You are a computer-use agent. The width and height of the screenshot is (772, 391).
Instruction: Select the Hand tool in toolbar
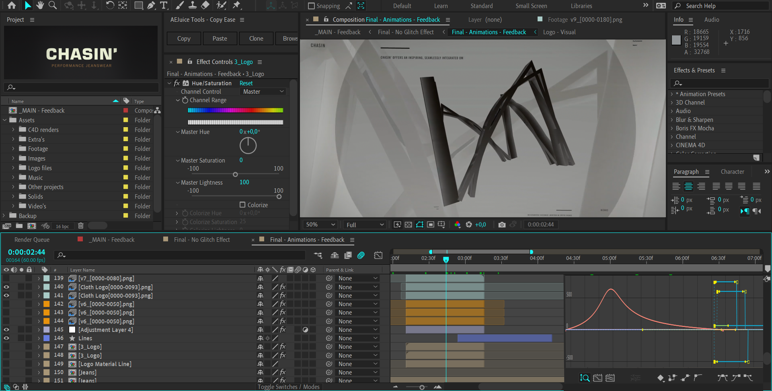[x=40, y=5]
